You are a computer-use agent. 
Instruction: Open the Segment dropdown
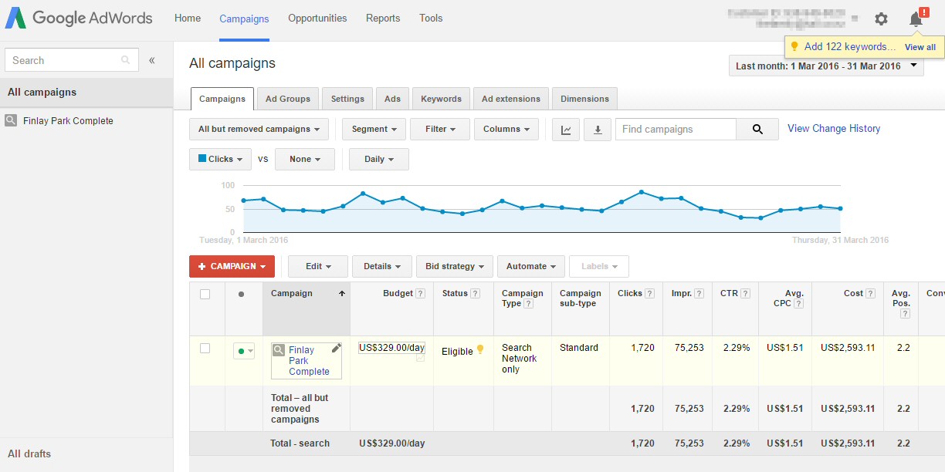[374, 130]
